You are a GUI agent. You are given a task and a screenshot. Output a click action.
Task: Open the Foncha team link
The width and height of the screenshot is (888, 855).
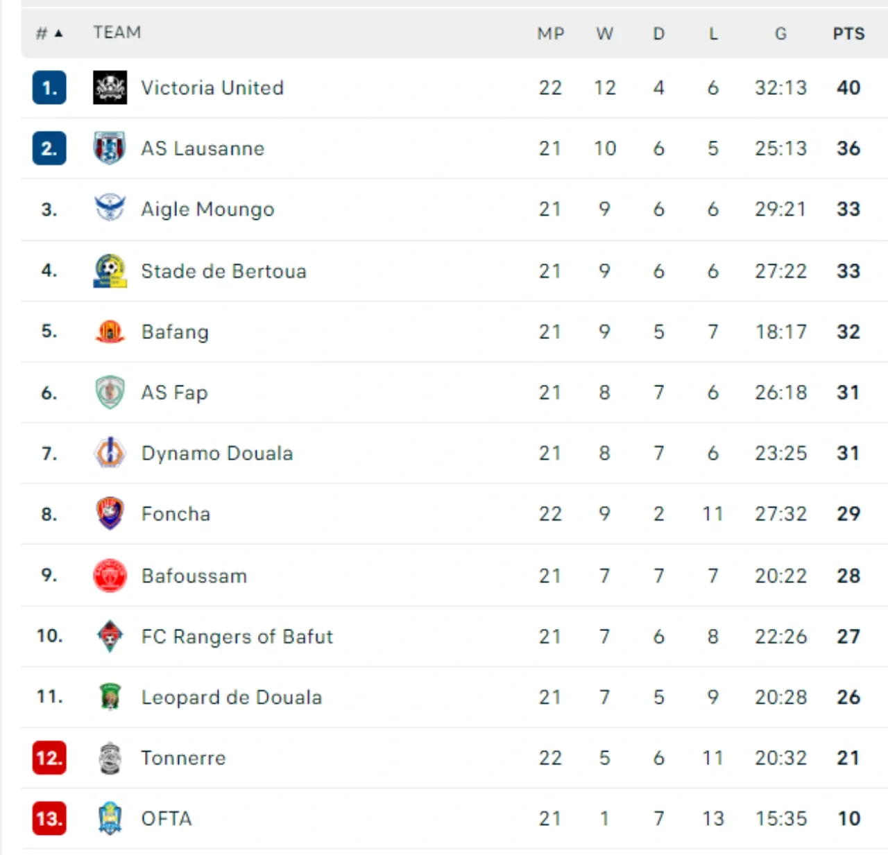pyautogui.click(x=176, y=514)
